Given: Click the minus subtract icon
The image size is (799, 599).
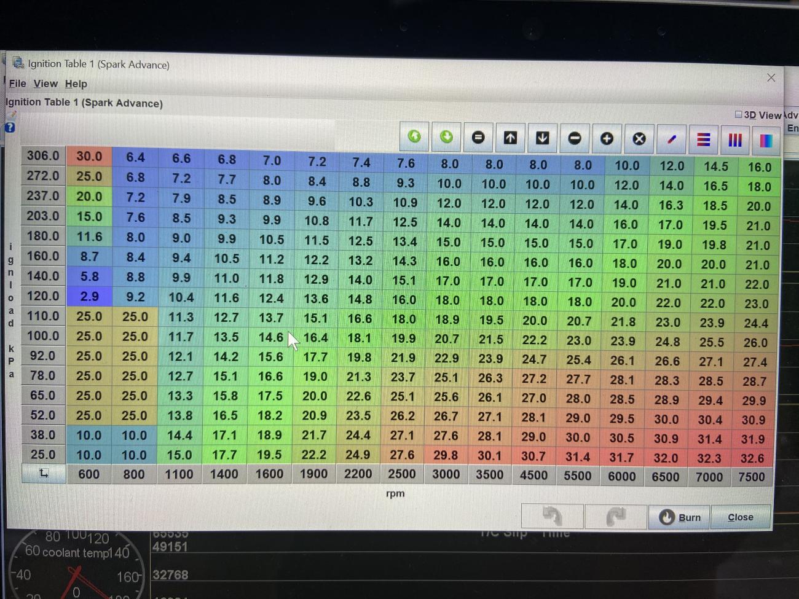Looking at the screenshot, I should (575, 138).
